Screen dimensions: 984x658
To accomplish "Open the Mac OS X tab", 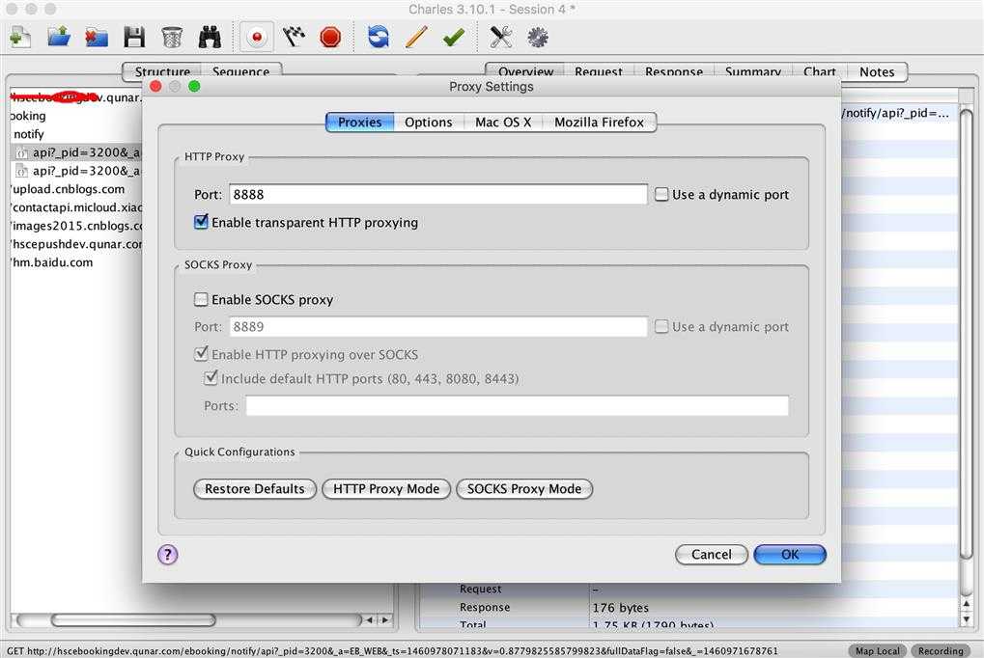I will [503, 123].
